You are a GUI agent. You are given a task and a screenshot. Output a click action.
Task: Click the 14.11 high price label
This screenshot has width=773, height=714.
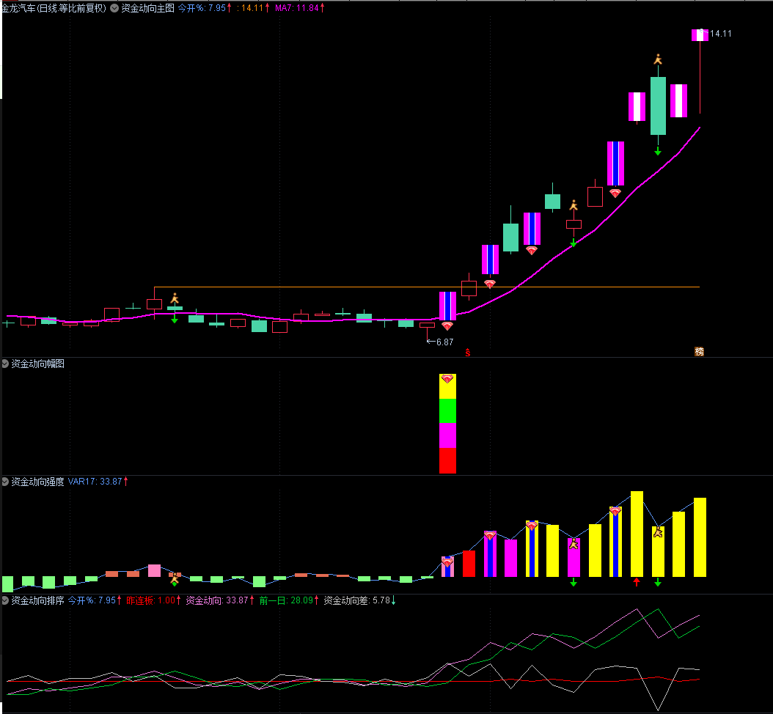pyautogui.click(x=720, y=34)
